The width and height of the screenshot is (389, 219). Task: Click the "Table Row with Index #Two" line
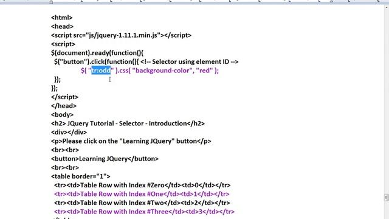(x=142, y=203)
